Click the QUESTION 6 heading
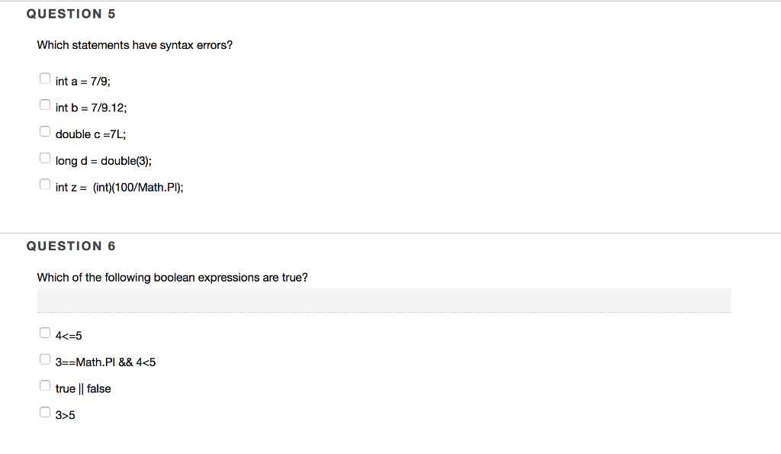 pos(72,246)
